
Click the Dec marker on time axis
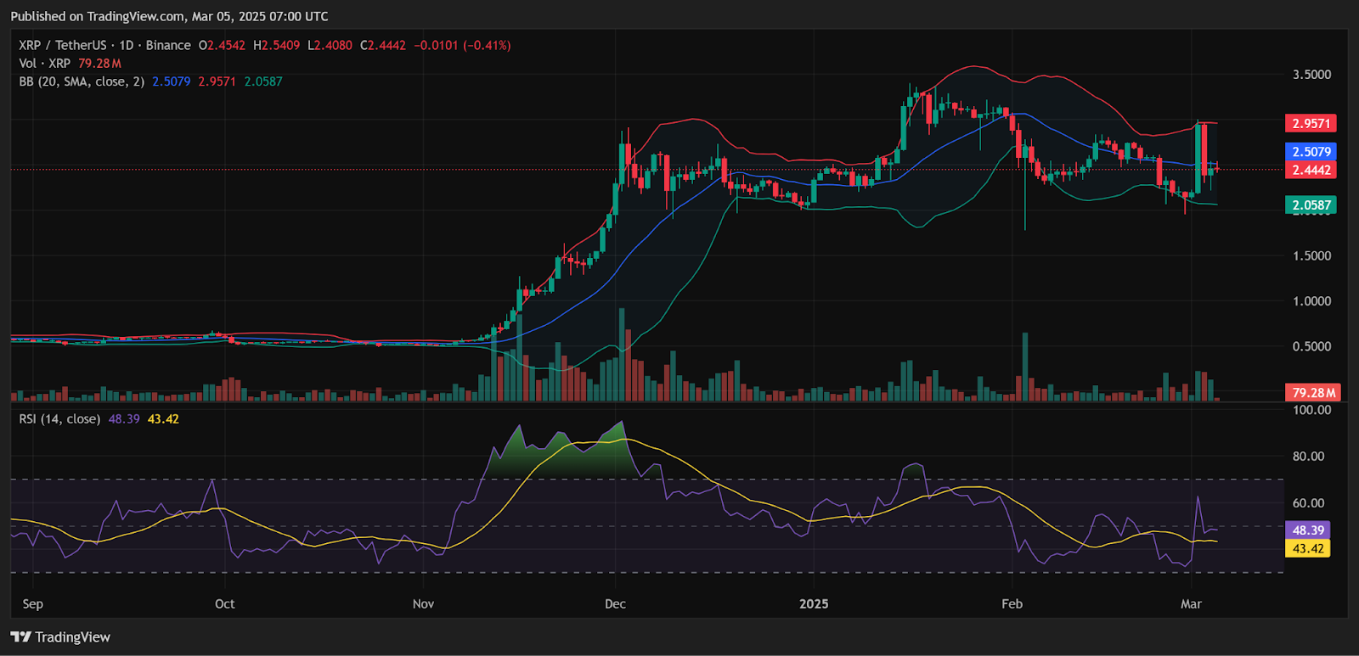(615, 604)
